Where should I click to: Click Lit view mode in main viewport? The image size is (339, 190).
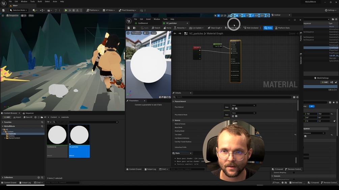tap(24, 15)
